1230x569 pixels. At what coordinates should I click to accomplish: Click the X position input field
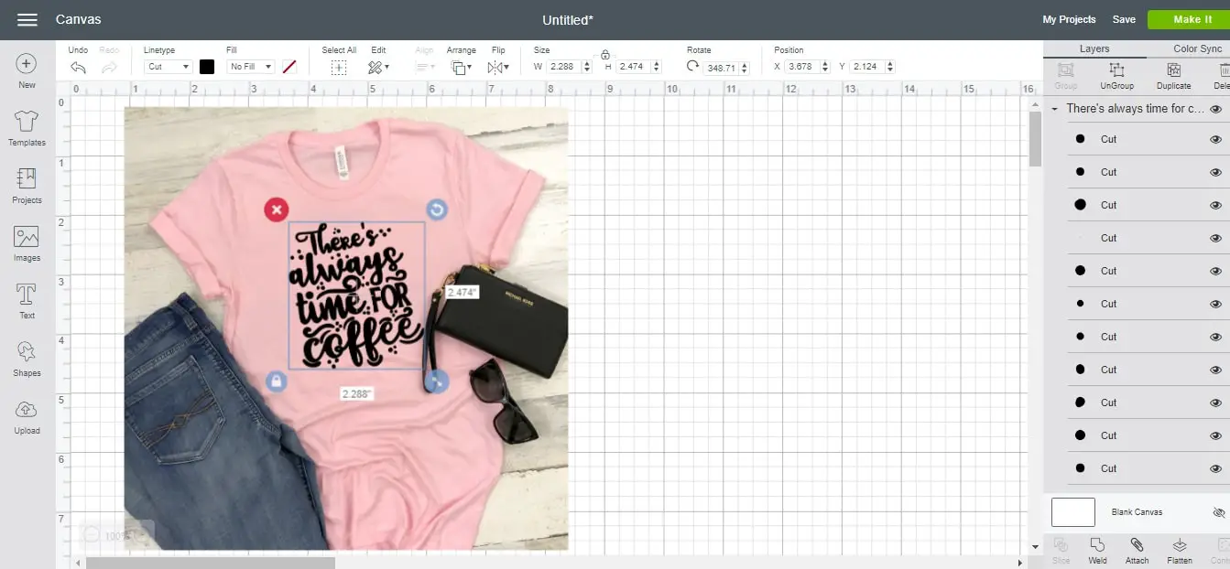802,67
